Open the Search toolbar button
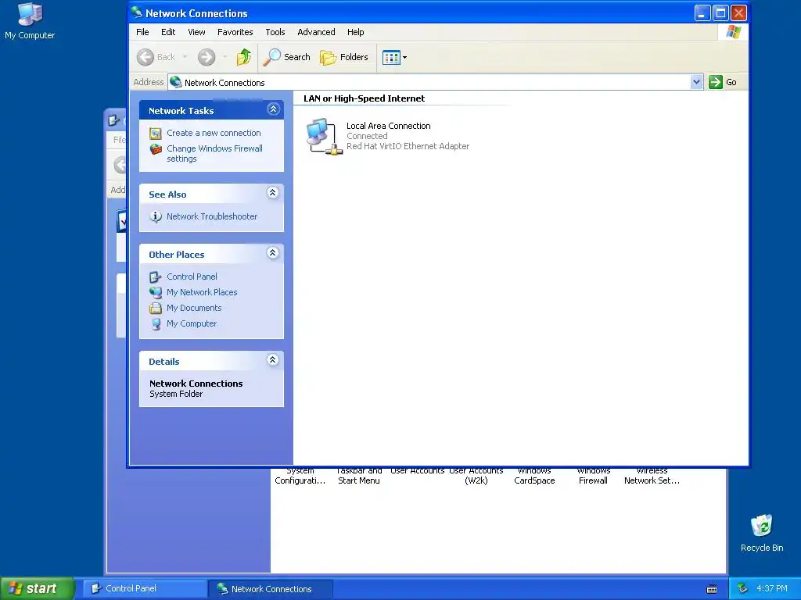This screenshot has width=801, height=600. click(x=286, y=57)
